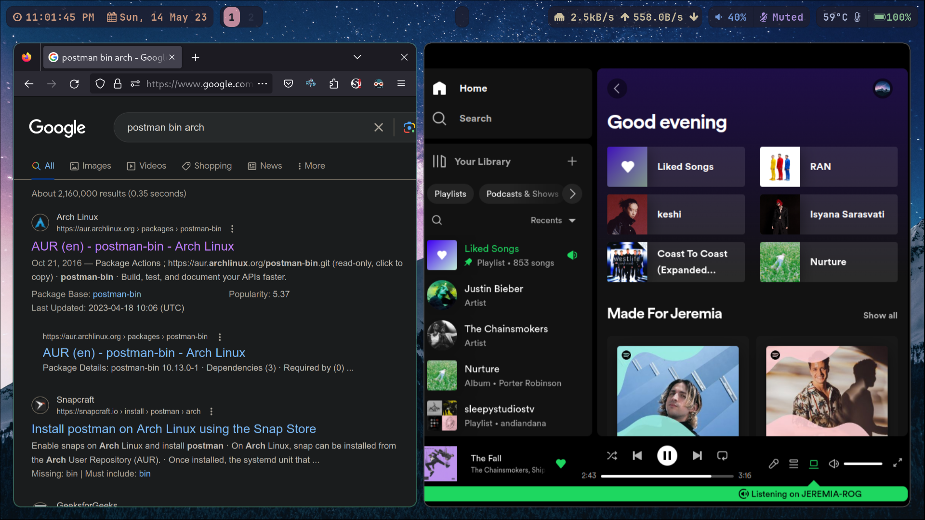Select postman bin arch Firefox tab

pyautogui.click(x=112, y=57)
